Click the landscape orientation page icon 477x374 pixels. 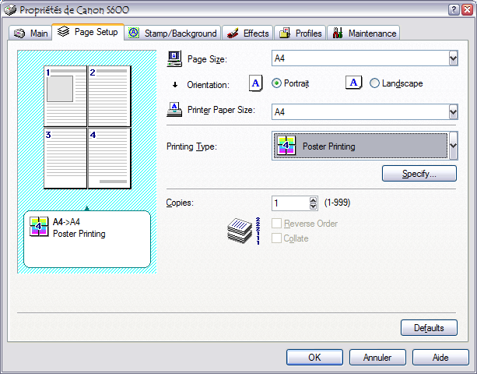(353, 83)
